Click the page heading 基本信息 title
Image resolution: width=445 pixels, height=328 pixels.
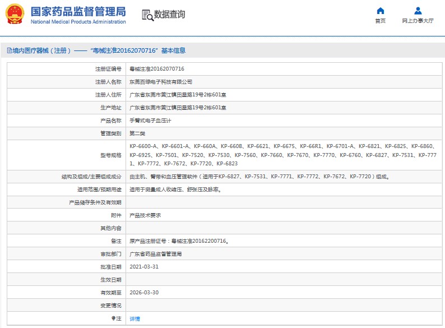pyautogui.click(x=173, y=50)
